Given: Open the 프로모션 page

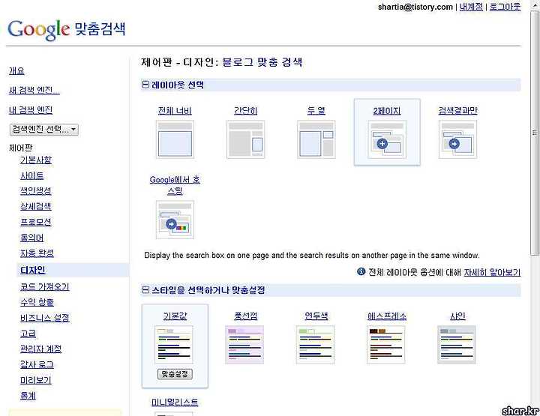Looking at the screenshot, I should 36,222.
